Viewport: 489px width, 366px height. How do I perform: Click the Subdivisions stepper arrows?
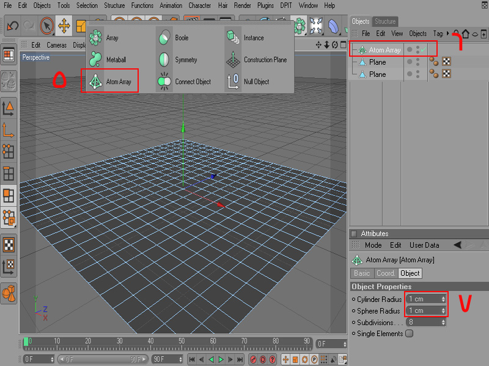click(x=443, y=323)
